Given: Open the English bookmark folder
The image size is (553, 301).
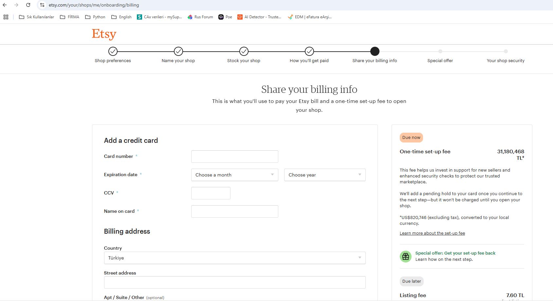Looking at the screenshot, I should (121, 17).
